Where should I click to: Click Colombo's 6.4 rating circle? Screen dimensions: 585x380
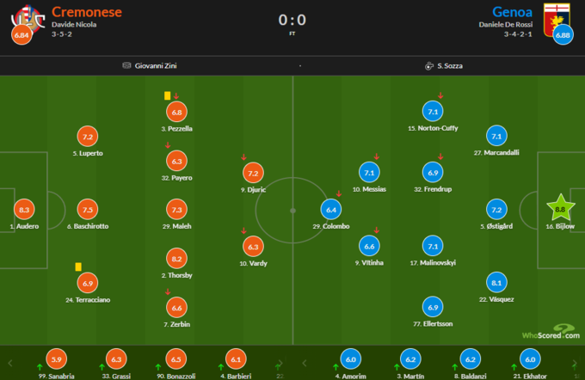[x=331, y=209]
